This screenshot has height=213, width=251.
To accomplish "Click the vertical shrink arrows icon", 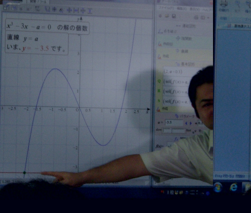I will (x=83, y=11).
